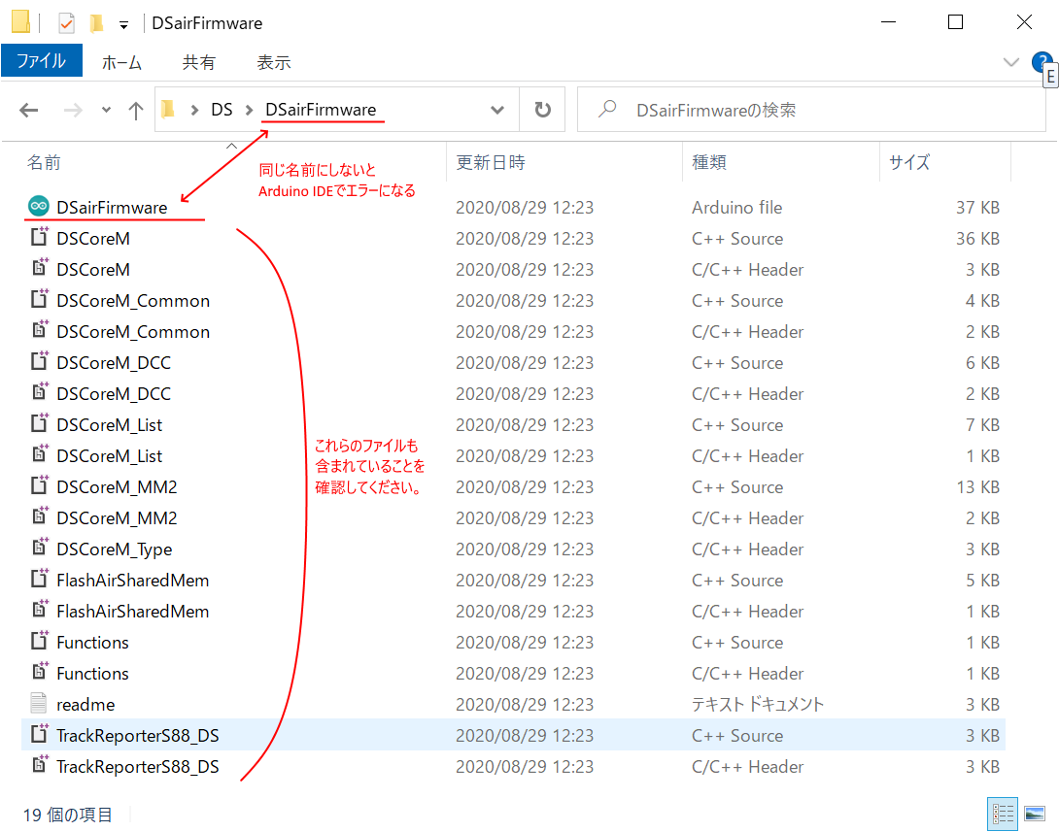The height and width of the screenshot is (832, 1059).
Task: Select DSCoreM_MM2 C/C++ Header file icon
Action: tap(39, 516)
